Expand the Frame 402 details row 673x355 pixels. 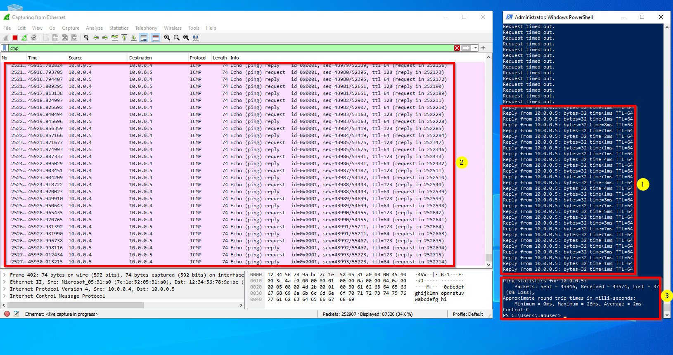point(5,275)
